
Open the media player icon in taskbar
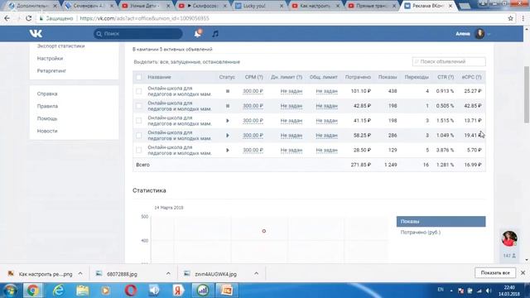tap(105, 291)
